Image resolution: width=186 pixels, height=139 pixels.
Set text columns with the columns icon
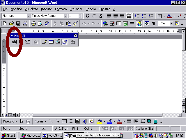pos(132,24)
